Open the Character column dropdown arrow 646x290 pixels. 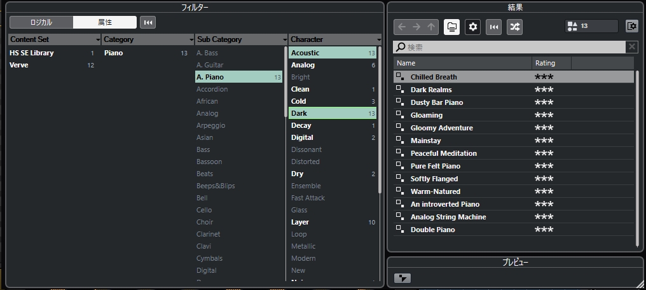pyautogui.click(x=378, y=39)
